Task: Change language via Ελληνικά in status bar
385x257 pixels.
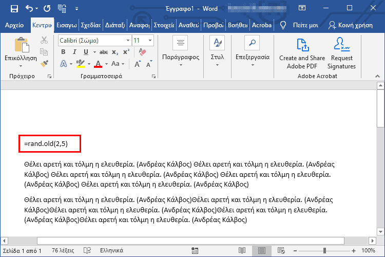Action: [x=111, y=251]
